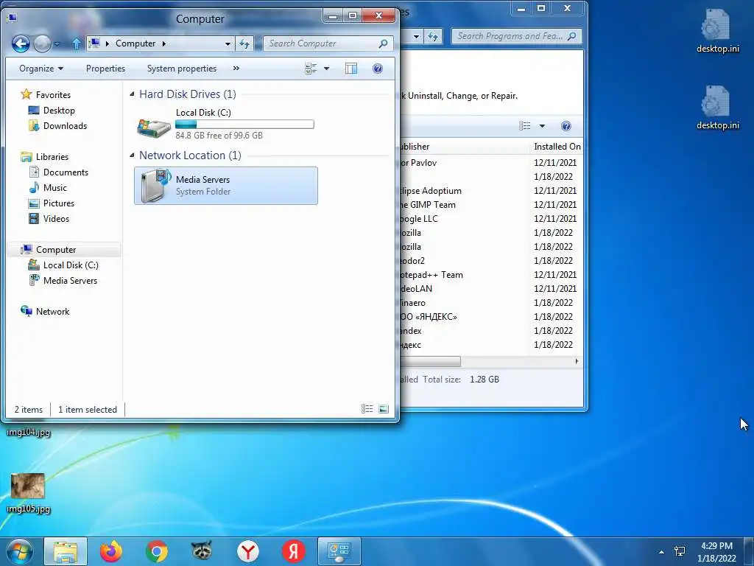Refresh the Computer window address bar
The width and height of the screenshot is (754, 566).
244,43
